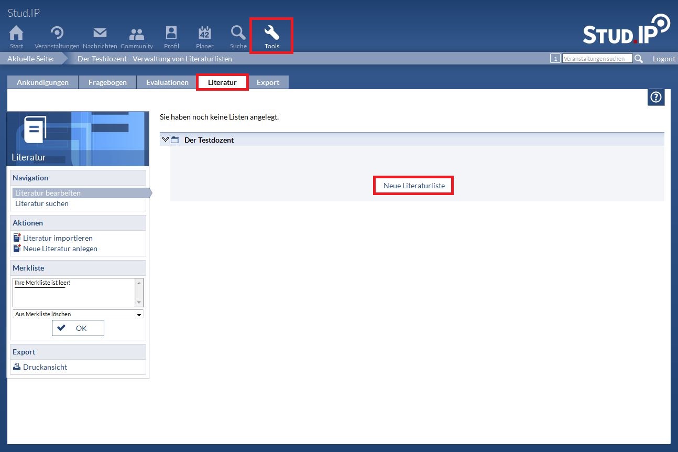Open the Veranstaltungen navigation icon
This screenshot has height=452, width=678.
[57, 34]
